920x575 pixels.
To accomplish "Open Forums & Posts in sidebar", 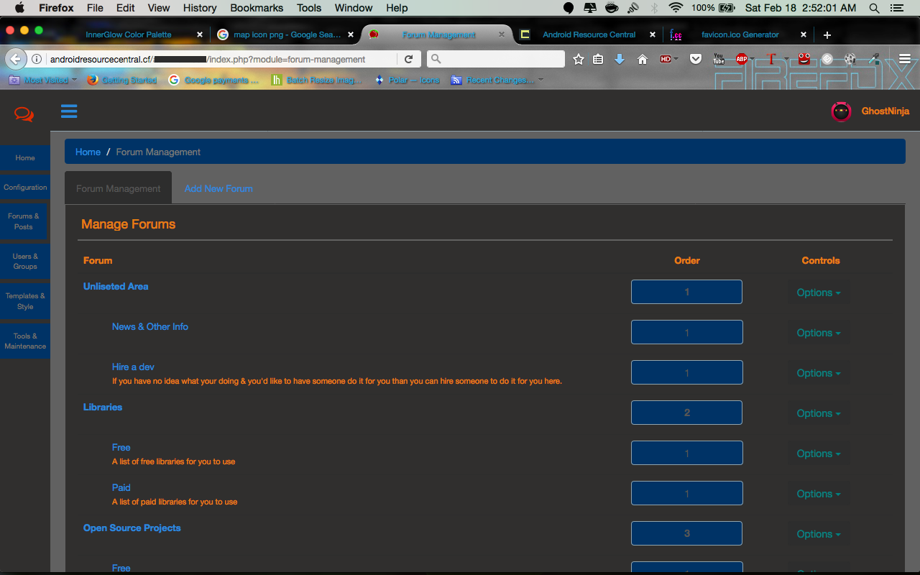I will 24,221.
